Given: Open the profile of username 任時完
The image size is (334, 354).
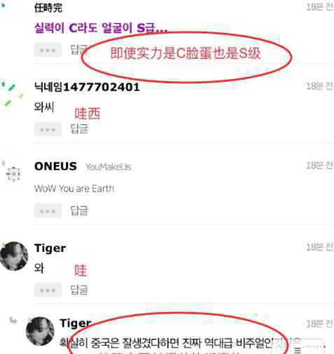Looking at the screenshot, I should (x=48, y=8).
